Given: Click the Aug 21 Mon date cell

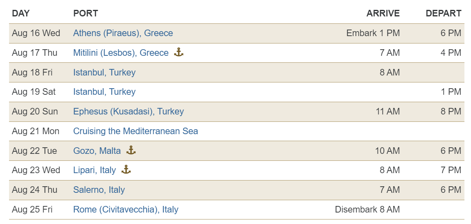Looking at the screenshot, I should [35, 131].
